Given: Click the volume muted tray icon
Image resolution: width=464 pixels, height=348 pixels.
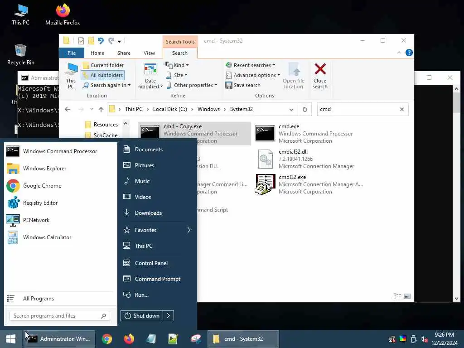Looking at the screenshot, I should (x=424, y=339).
